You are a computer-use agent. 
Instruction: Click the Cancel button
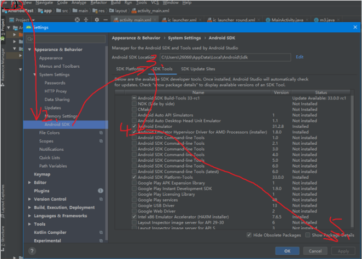(x=315, y=251)
